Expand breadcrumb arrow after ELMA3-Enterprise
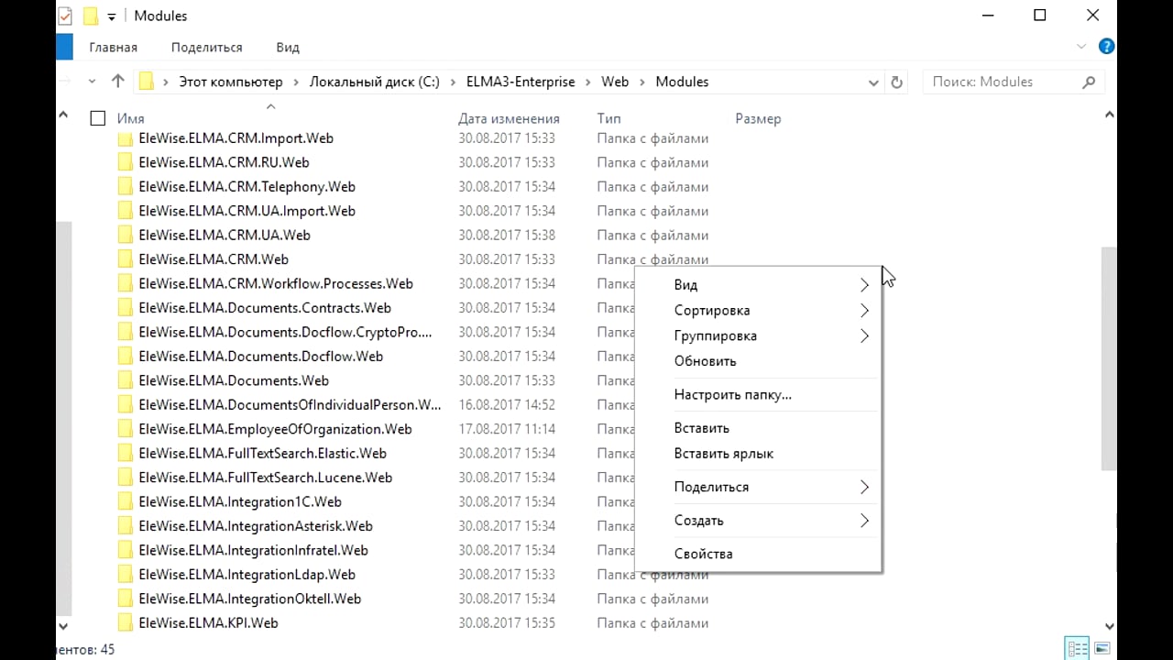Image resolution: width=1173 pixels, height=660 pixels. 588,82
